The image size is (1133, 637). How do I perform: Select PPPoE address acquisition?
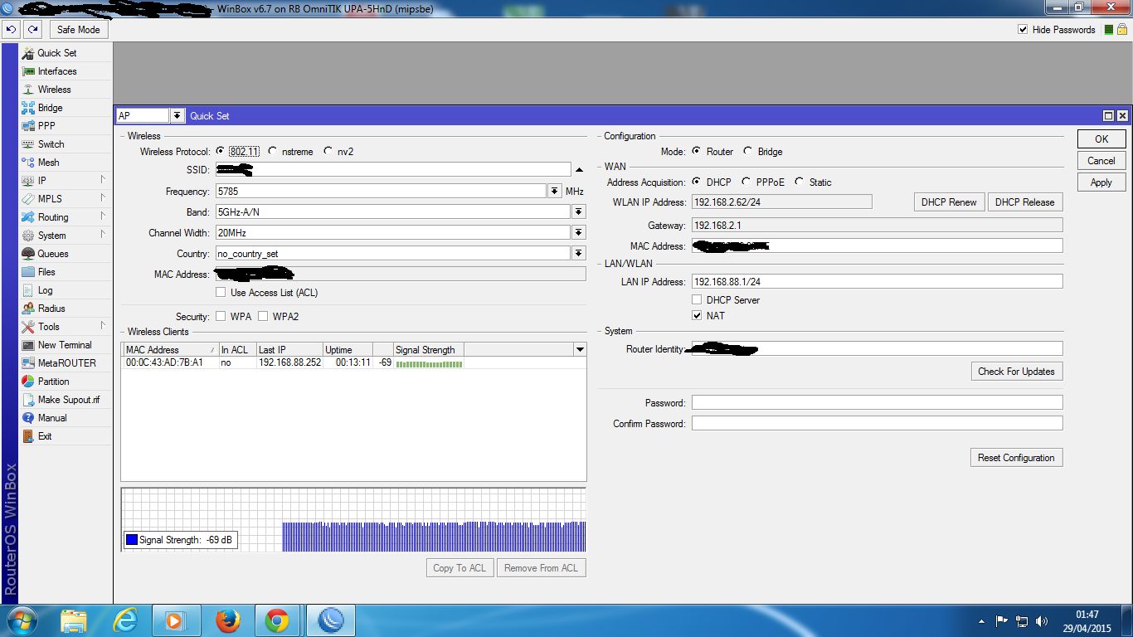click(747, 182)
